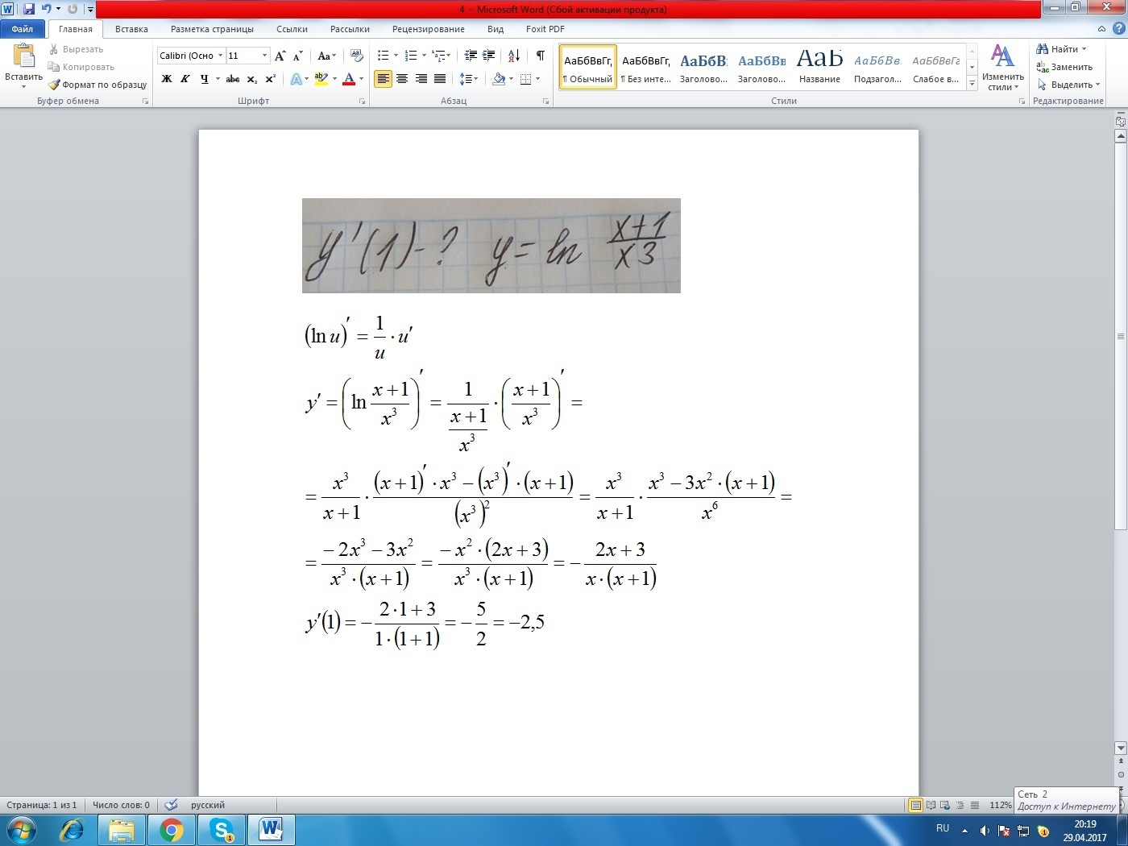1128x846 pixels.
Task: Click the red font color swatch (A)
Action: point(349,79)
